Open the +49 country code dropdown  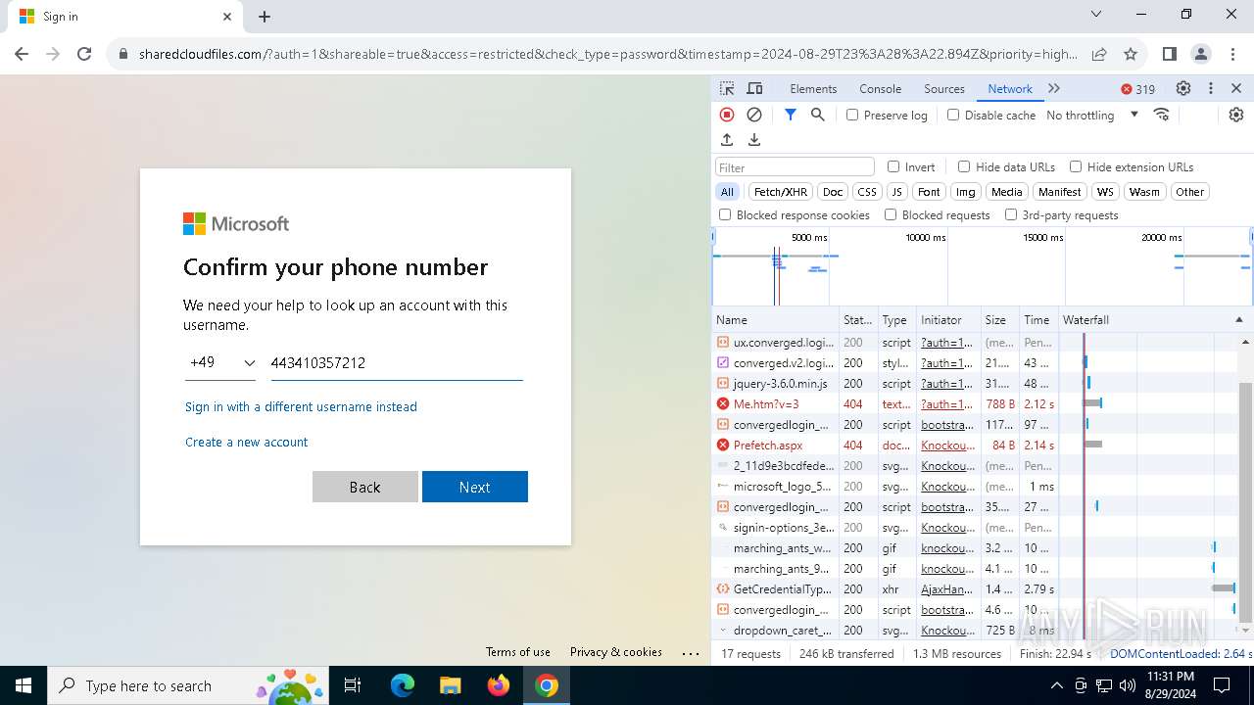click(x=220, y=362)
